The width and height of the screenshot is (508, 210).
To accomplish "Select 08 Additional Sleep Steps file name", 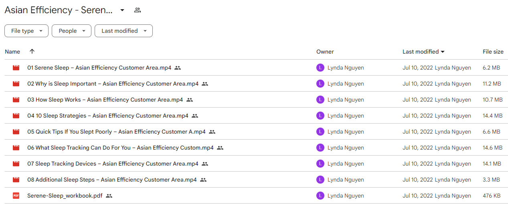I will [112, 180].
